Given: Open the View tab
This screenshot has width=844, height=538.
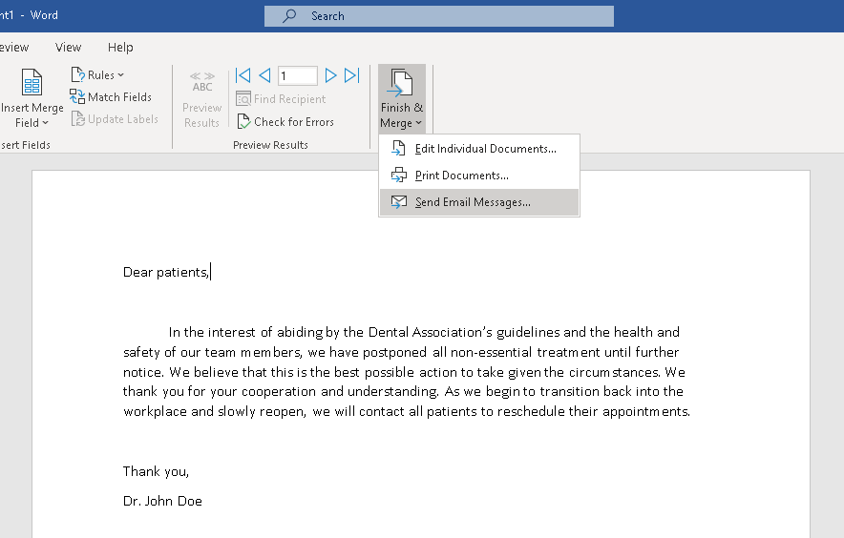Looking at the screenshot, I should click(68, 48).
